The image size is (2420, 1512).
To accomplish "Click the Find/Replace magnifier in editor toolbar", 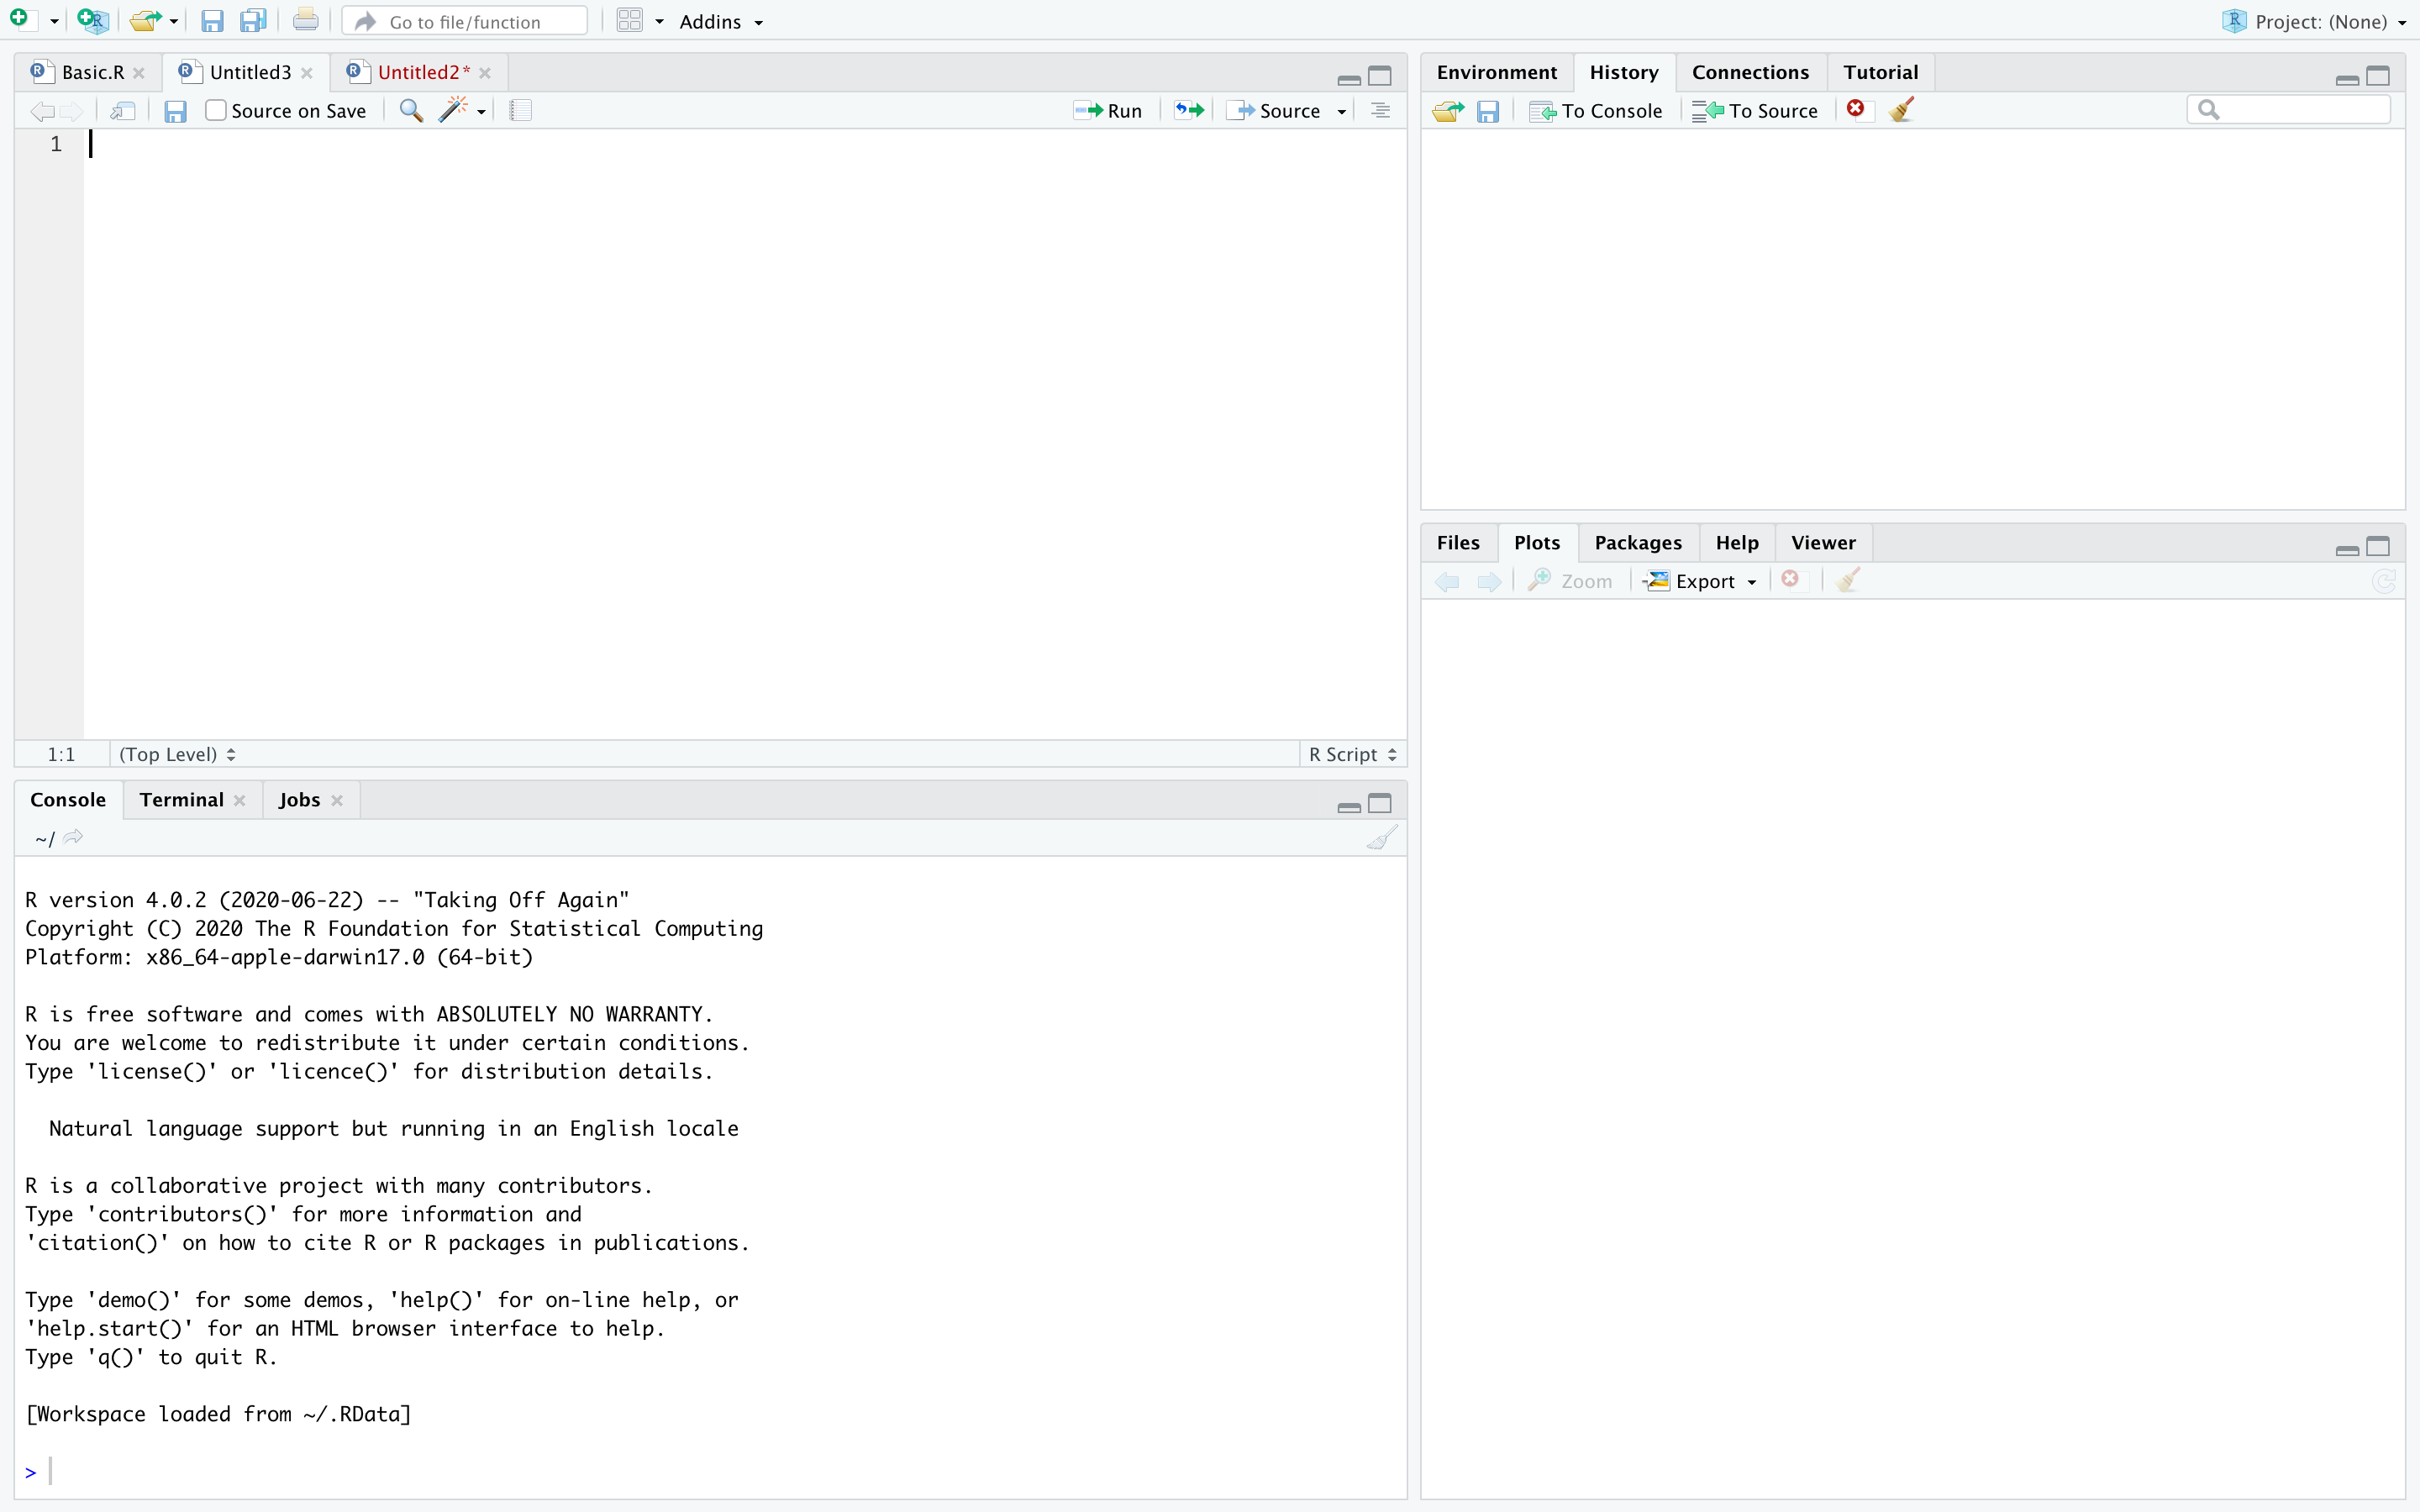I will coord(410,111).
